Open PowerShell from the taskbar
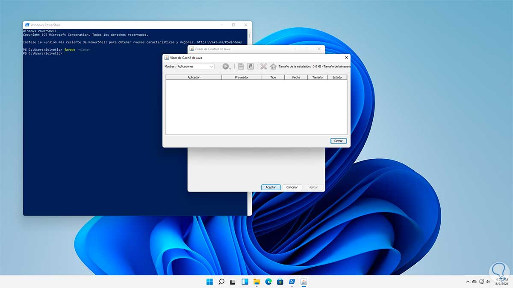The image size is (513, 288). pyautogui.click(x=292, y=282)
